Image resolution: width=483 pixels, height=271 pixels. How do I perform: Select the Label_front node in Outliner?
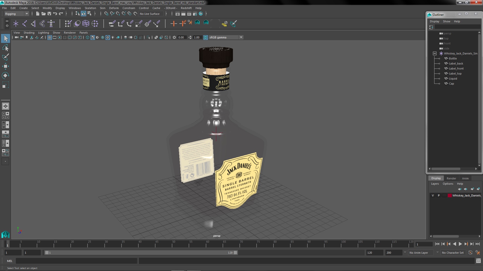pyautogui.click(x=456, y=69)
